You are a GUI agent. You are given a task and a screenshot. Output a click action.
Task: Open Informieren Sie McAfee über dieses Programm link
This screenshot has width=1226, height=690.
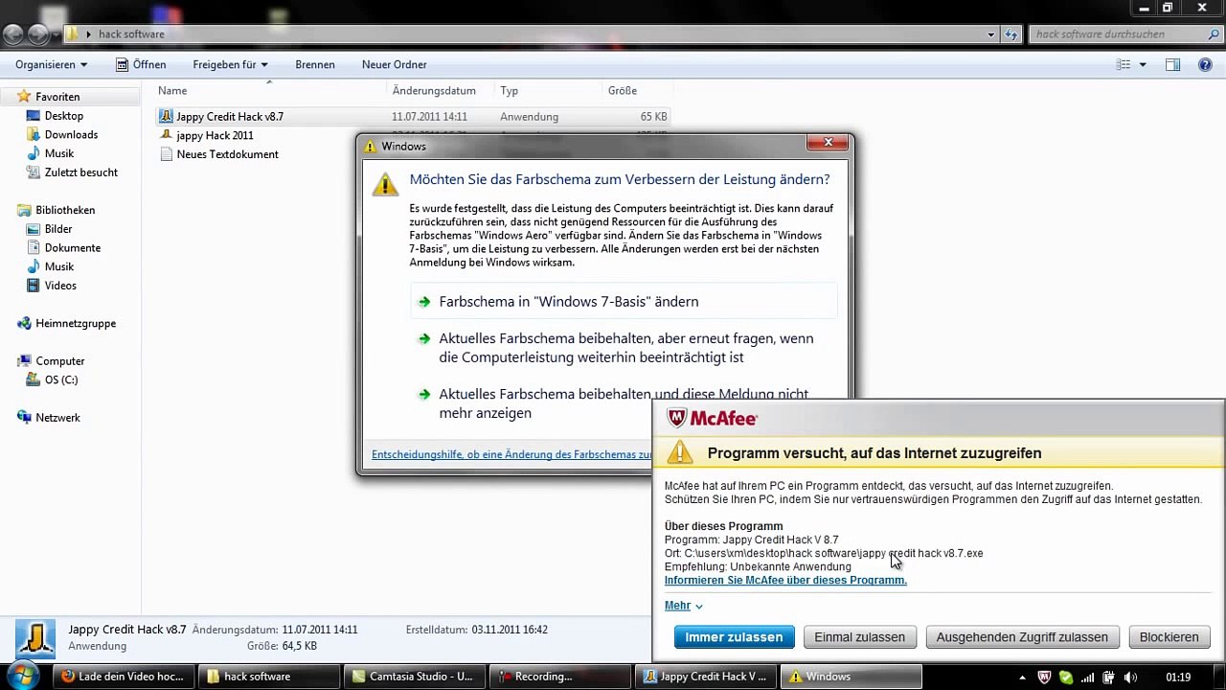tap(785, 581)
